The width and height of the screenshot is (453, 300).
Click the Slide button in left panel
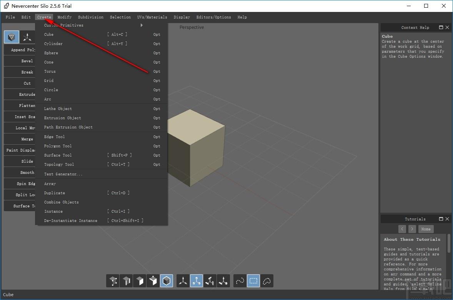click(x=20, y=161)
